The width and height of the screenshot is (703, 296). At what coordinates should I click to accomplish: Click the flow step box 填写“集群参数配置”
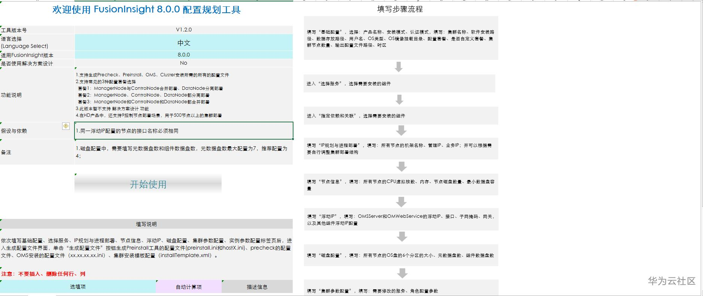click(x=401, y=288)
